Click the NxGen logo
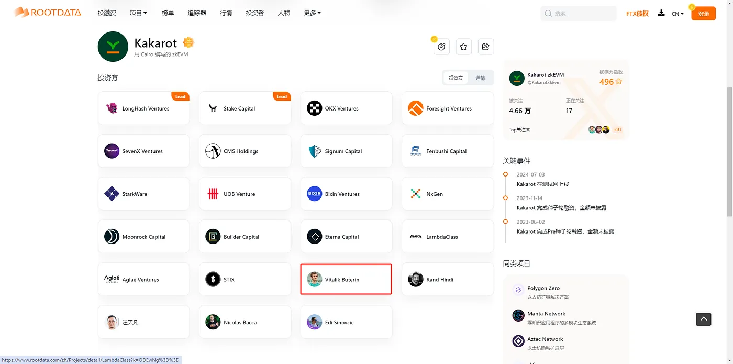733x364 pixels. (x=416, y=194)
